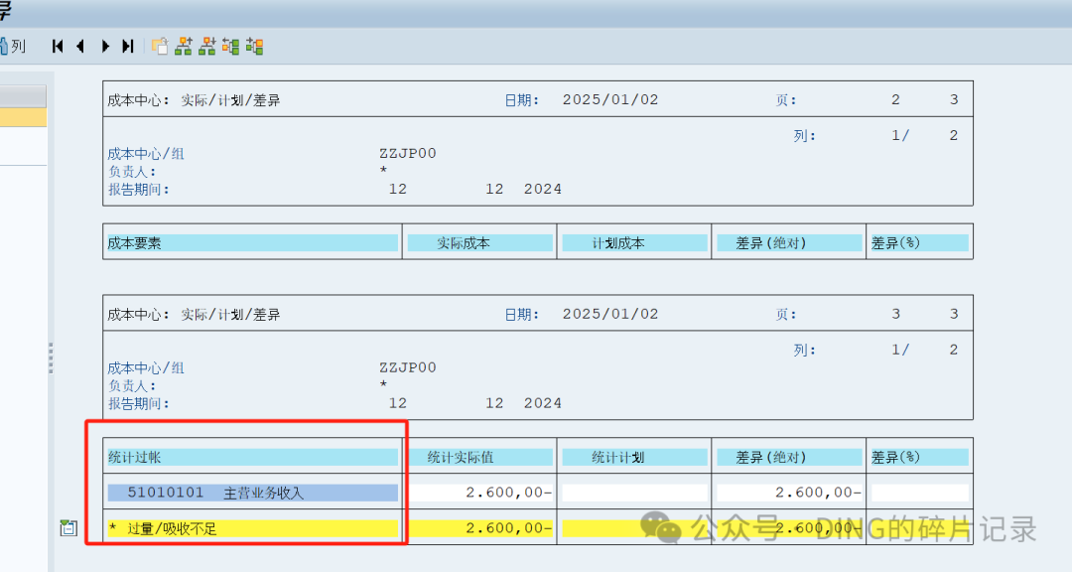Click the dotted splitter handle of left panel
The width and height of the screenshot is (1072, 572).
point(51,357)
